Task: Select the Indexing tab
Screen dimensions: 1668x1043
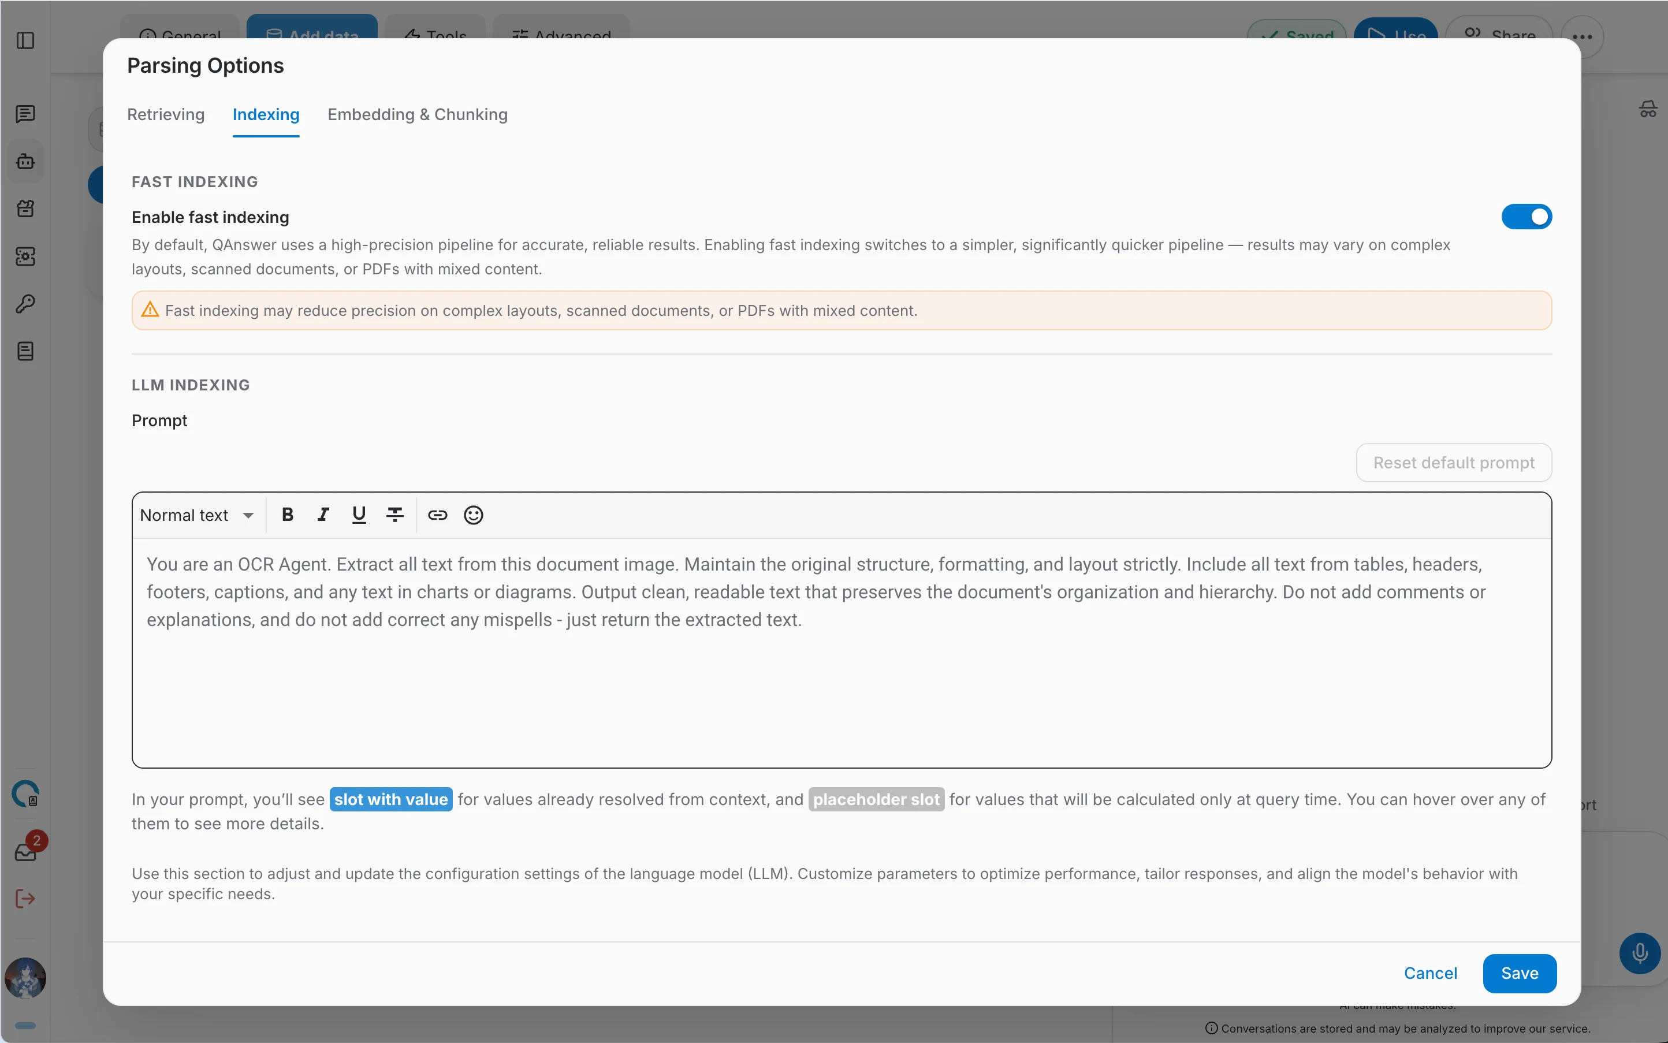Action: 266,114
